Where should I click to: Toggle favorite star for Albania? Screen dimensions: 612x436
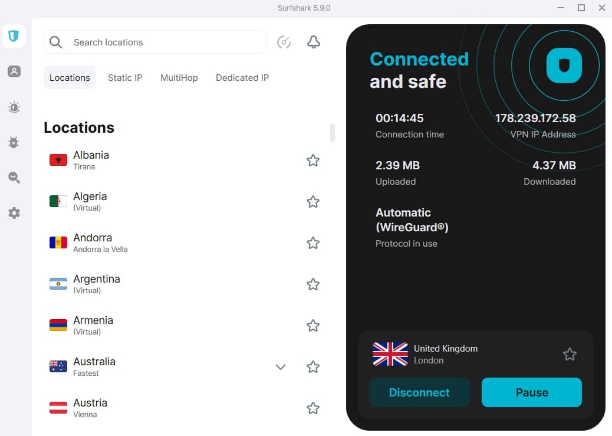(x=313, y=160)
